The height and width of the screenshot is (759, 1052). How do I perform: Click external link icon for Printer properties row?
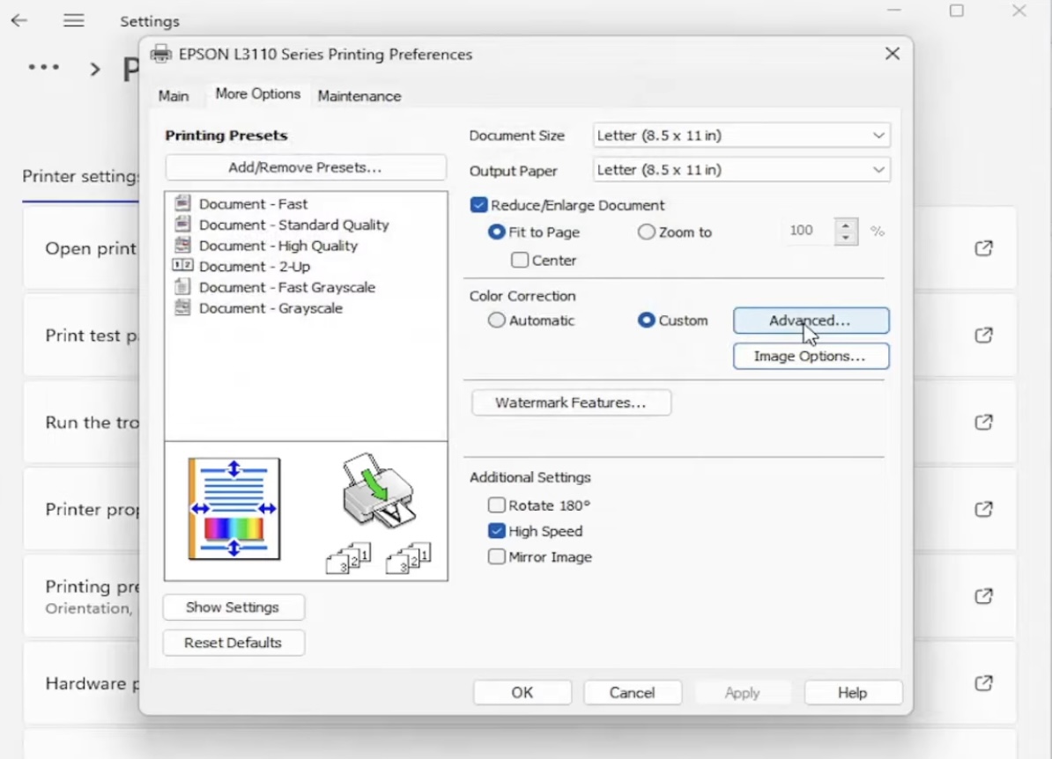983,509
